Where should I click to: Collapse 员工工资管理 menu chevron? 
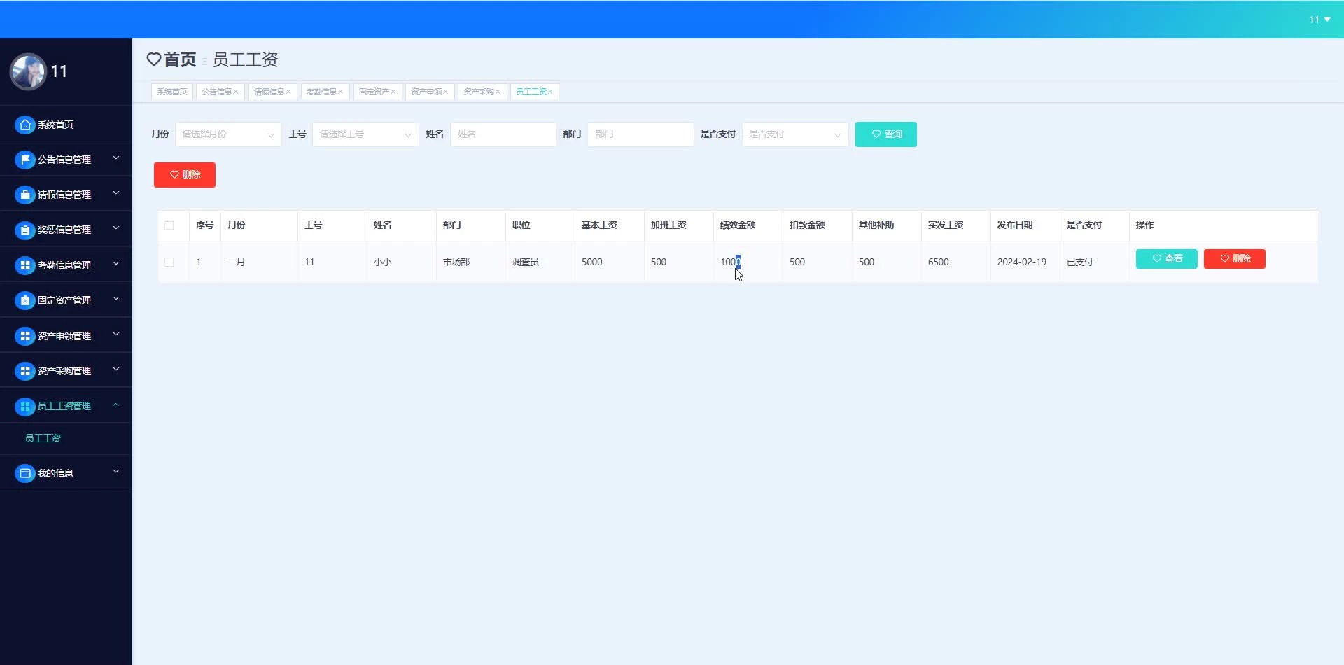pos(116,405)
